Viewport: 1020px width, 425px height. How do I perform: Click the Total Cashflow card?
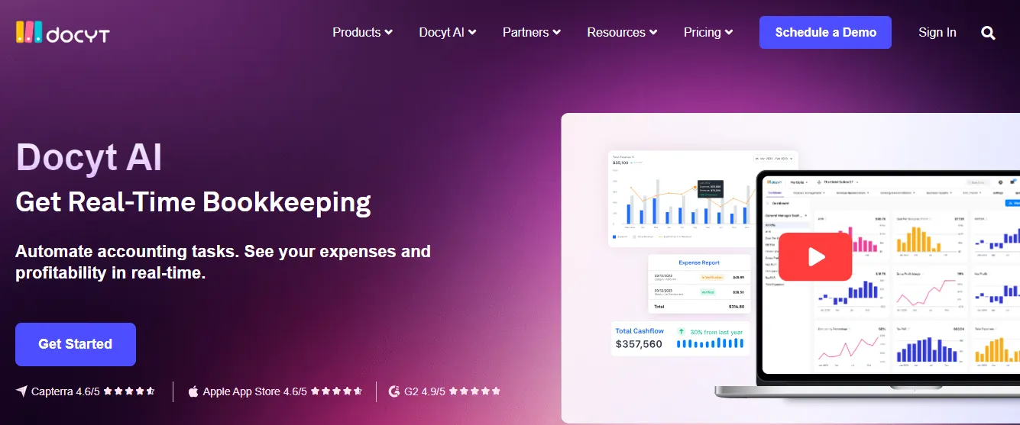coord(682,338)
